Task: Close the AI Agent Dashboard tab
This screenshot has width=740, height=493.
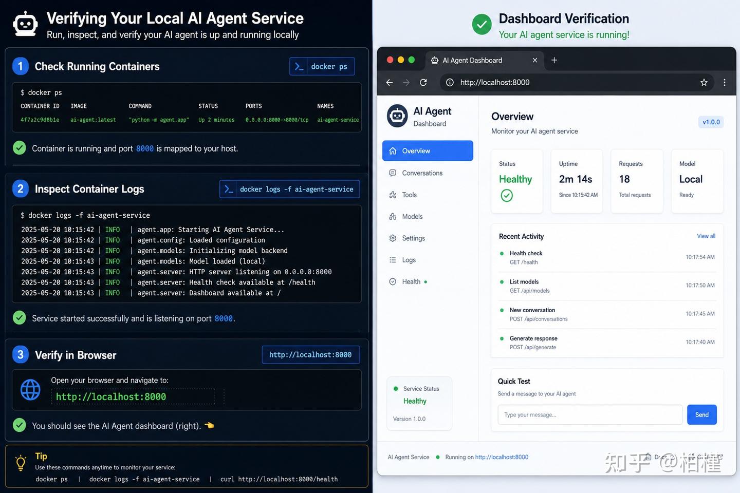Action: [x=535, y=60]
